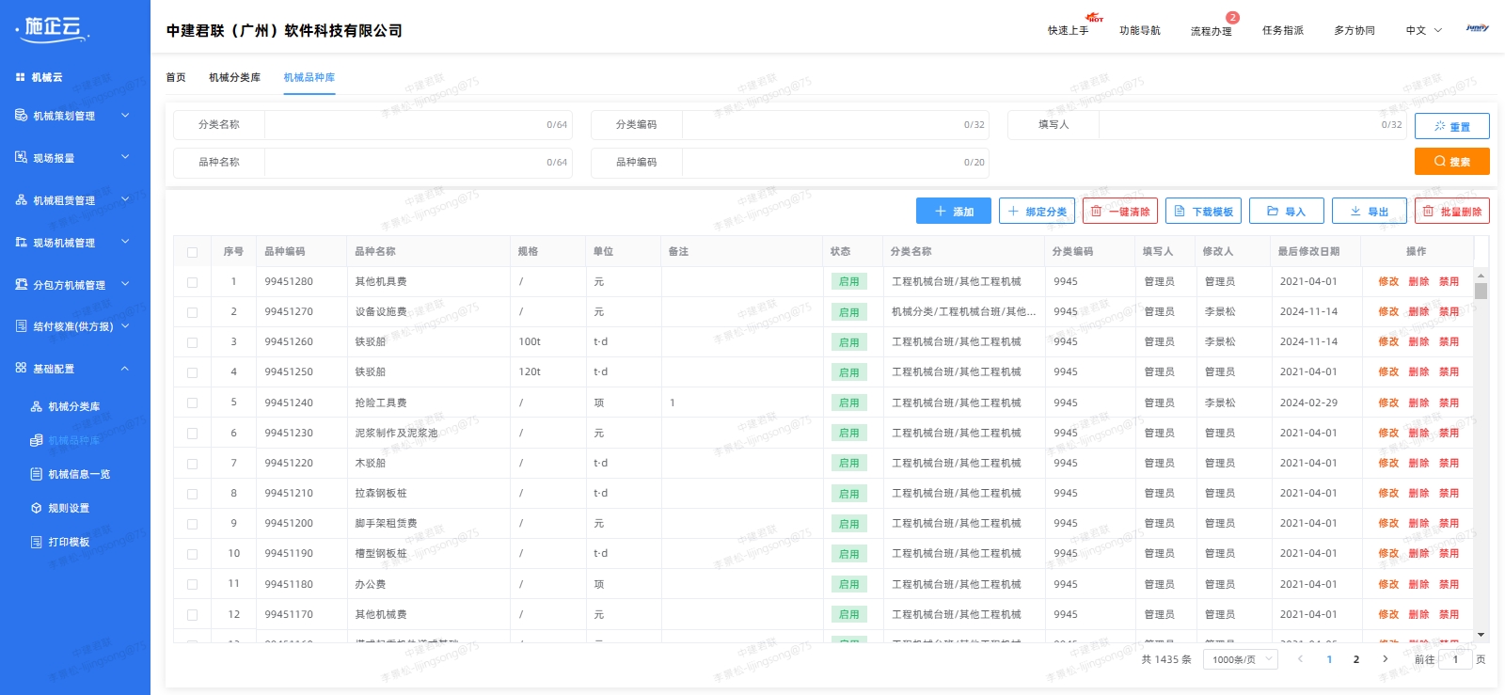The width and height of the screenshot is (1505, 695).
Task: Click the blue 添加 button
Action: coord(953,212)
